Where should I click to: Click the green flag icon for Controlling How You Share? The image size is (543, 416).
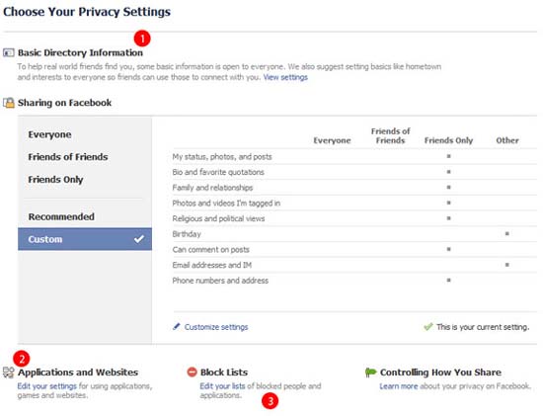point(370,373)
